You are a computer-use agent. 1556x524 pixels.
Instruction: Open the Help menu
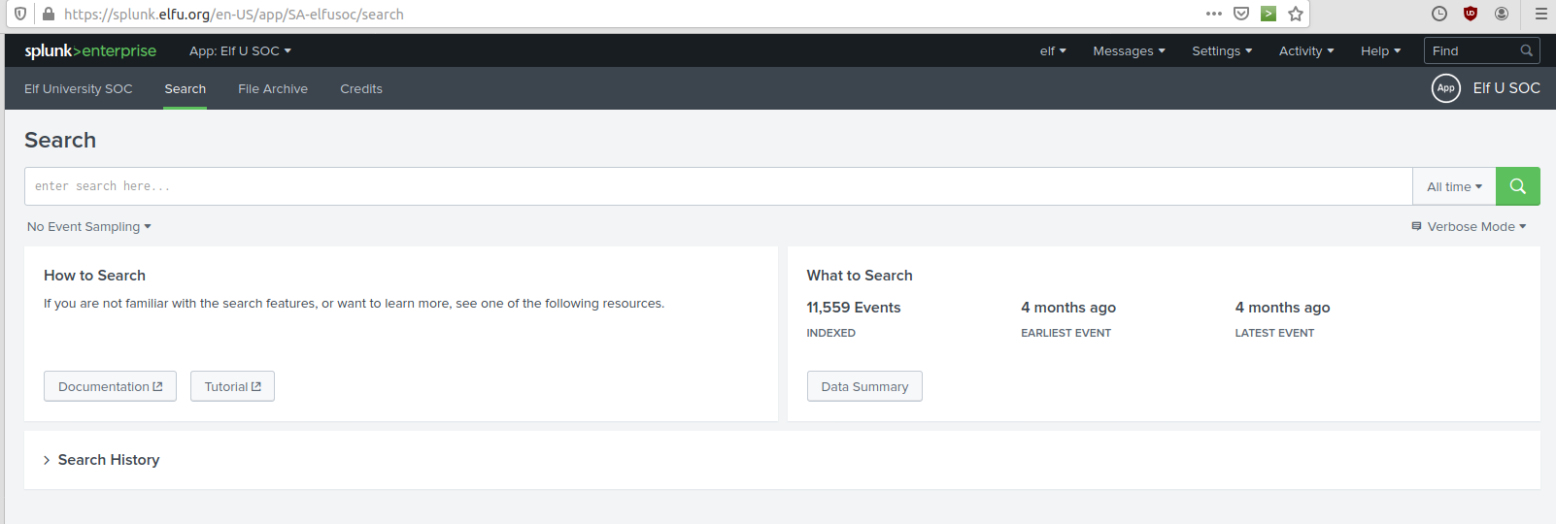[x=1380, y=50]
